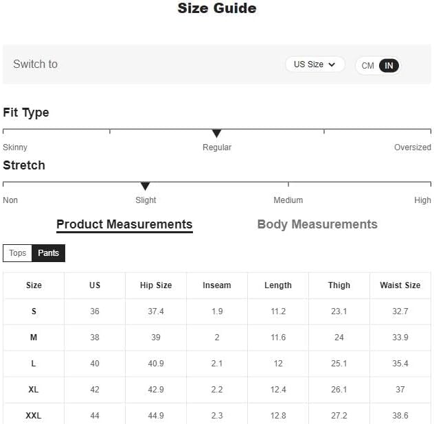This screenshot has width=434, height=424.
Task: Select the IN unit toggle
Action: tap(389, 66)
